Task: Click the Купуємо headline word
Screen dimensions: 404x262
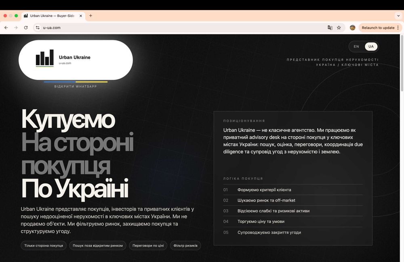Action: click(x=68, y=120)
